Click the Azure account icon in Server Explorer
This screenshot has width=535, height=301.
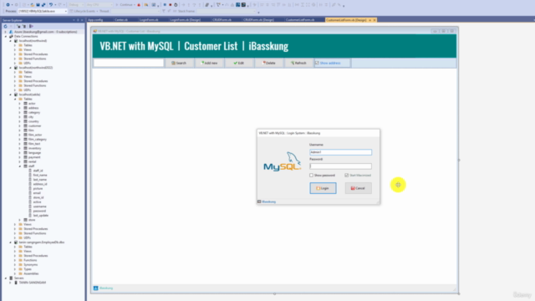click(11, 32)
